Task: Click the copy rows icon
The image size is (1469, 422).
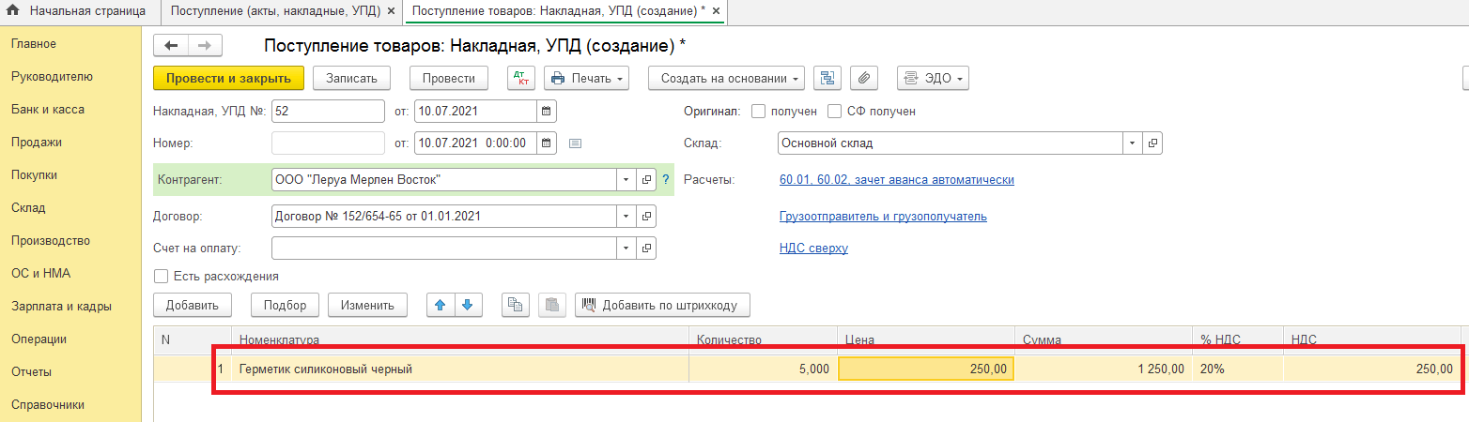Action: coord(515,305)
